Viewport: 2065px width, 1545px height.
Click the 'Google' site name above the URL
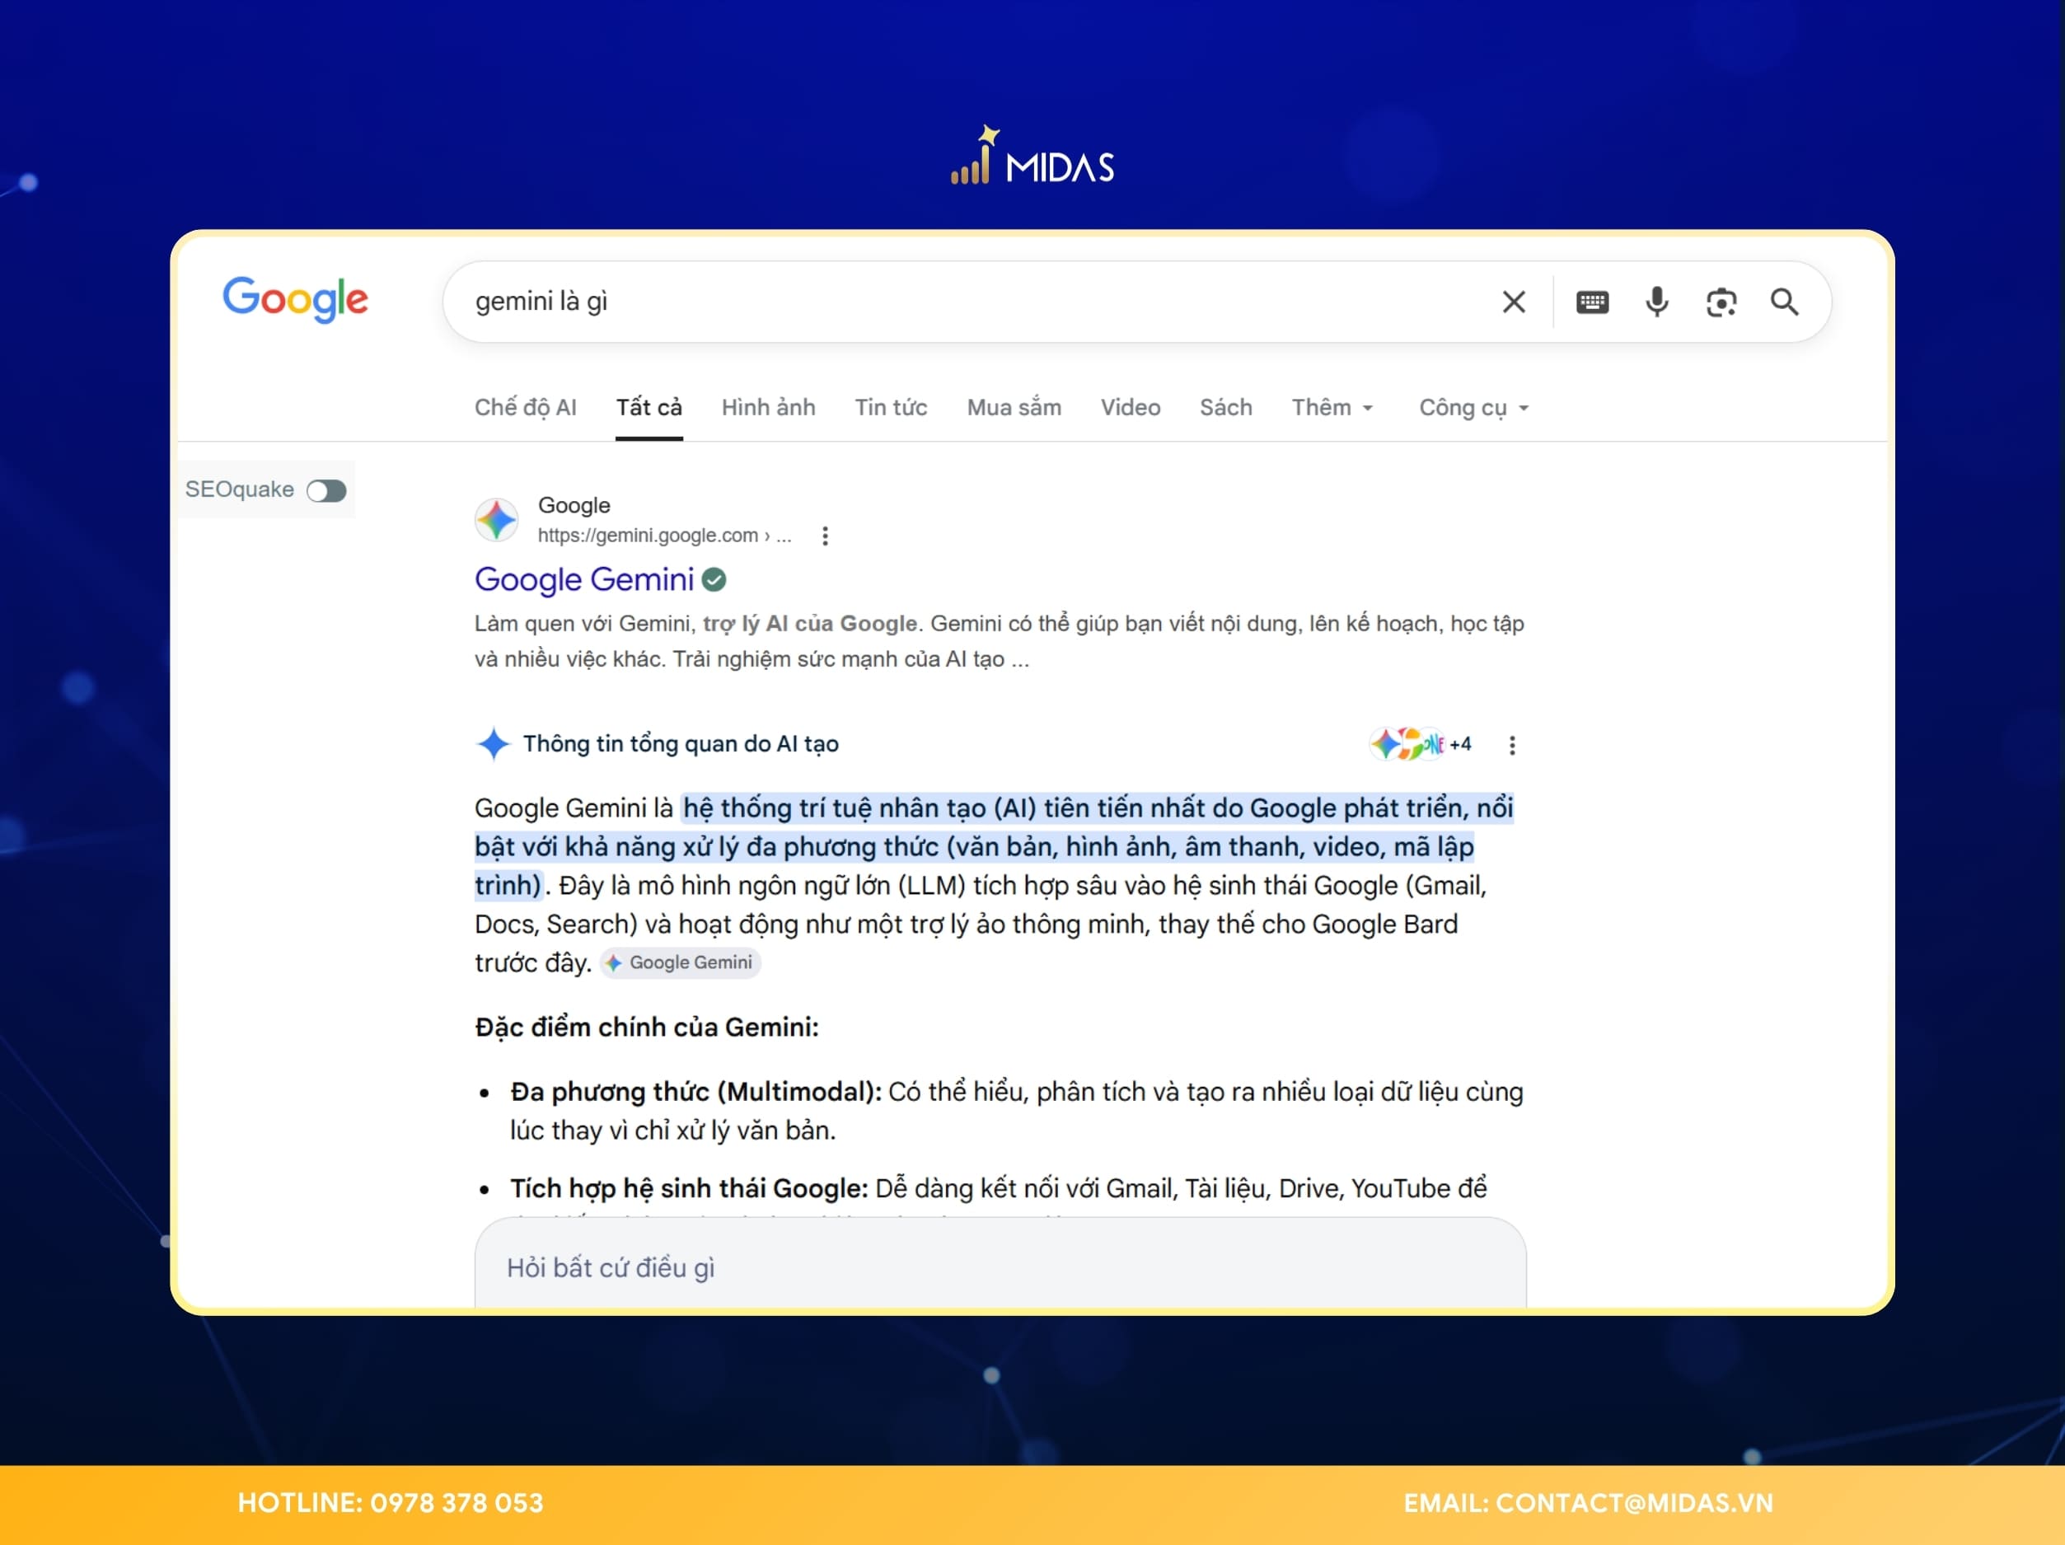tap(574, 505)
